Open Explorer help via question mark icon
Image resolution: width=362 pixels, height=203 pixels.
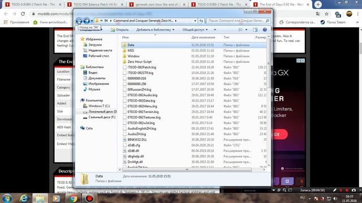click(x=265, y=30)
